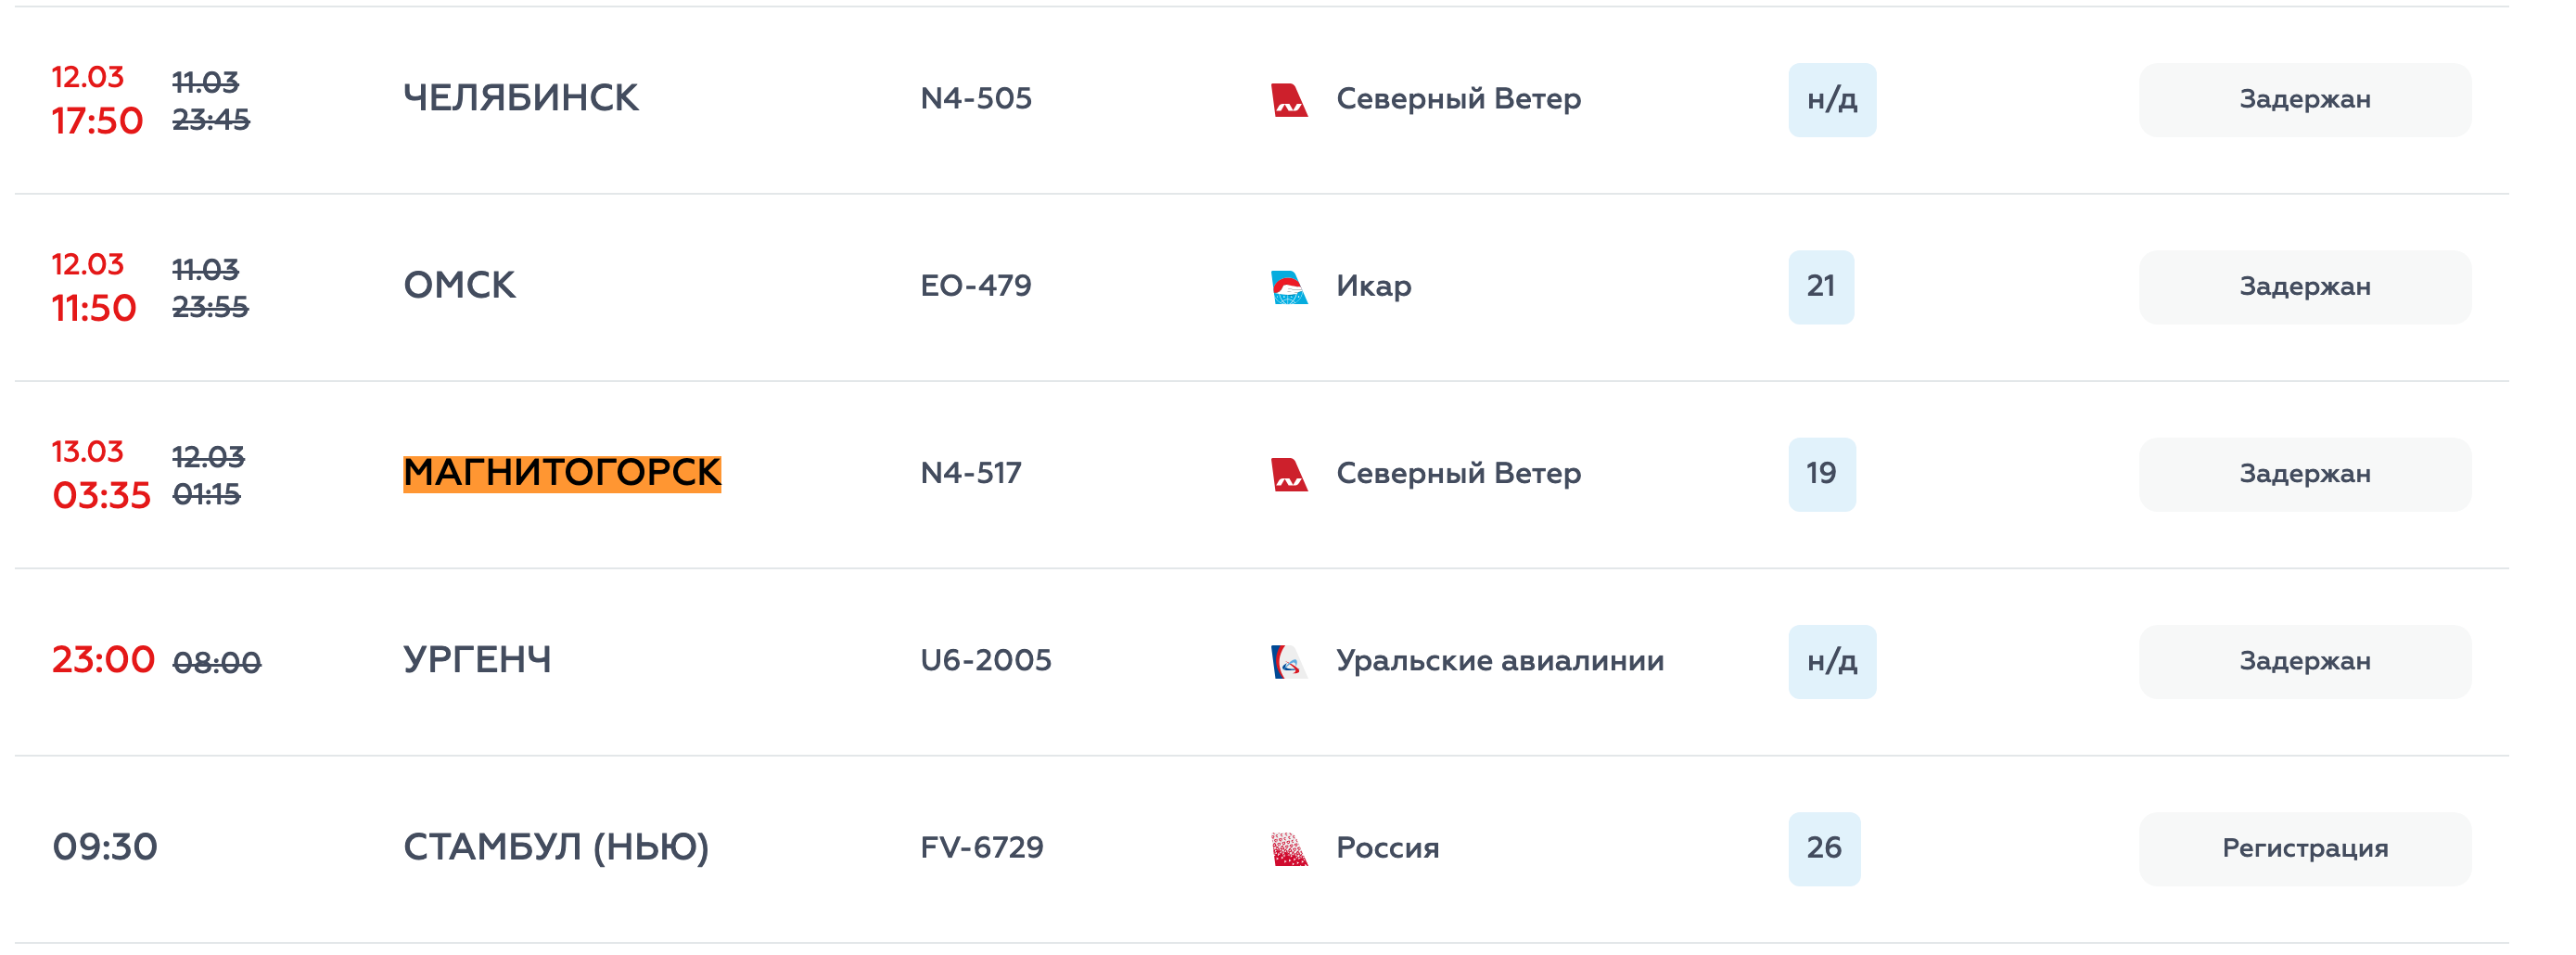Click the Уральские авиалинии airline logo
2576x955 pixels.
(1288, 661)
